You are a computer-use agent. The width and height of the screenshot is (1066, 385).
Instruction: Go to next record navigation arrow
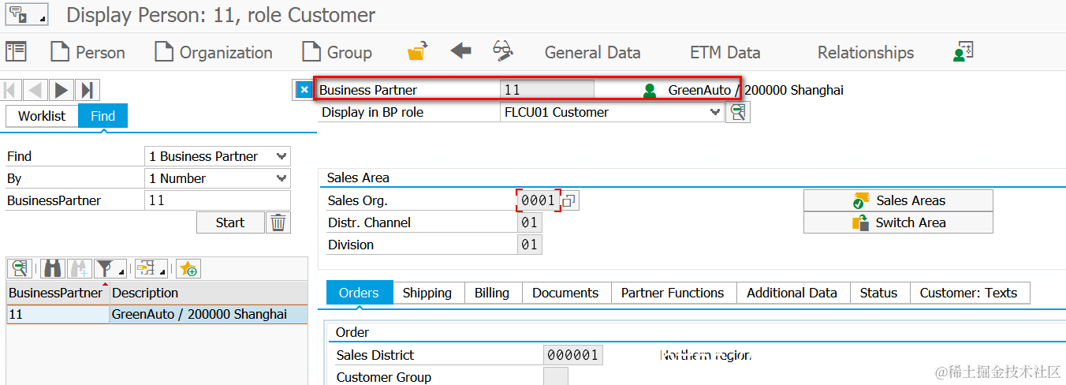coord(62,90)
